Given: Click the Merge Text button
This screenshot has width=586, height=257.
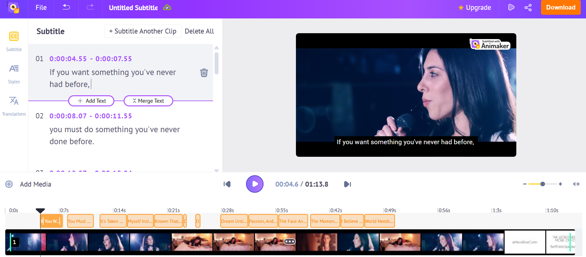Looking at the screenshot, I should 148,101.
